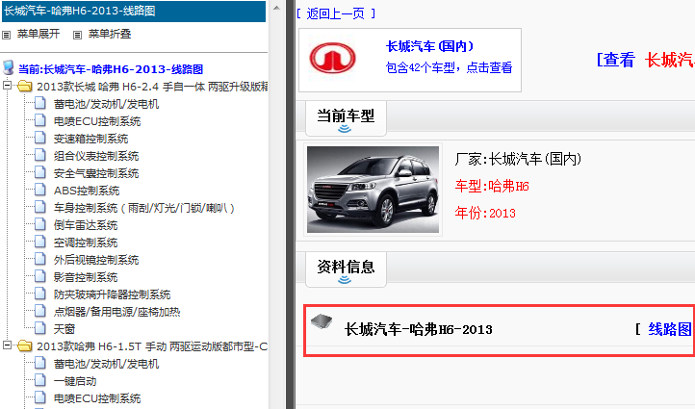This screenshot has height=409, width=695.
Task: Click page icon next to ABS控制系统
Action: pyautogui.click(x=40, y=190)
